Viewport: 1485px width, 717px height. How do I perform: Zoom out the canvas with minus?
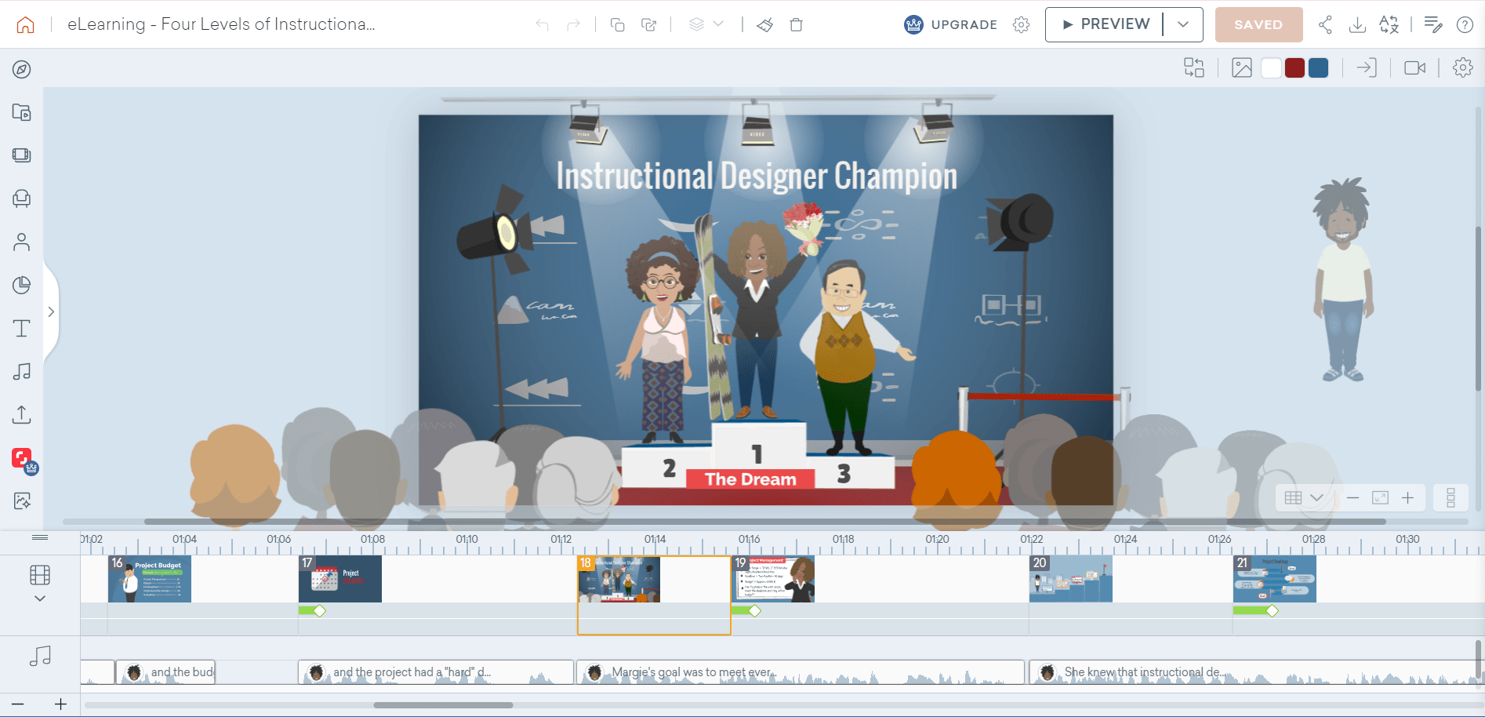[1352, 497]
